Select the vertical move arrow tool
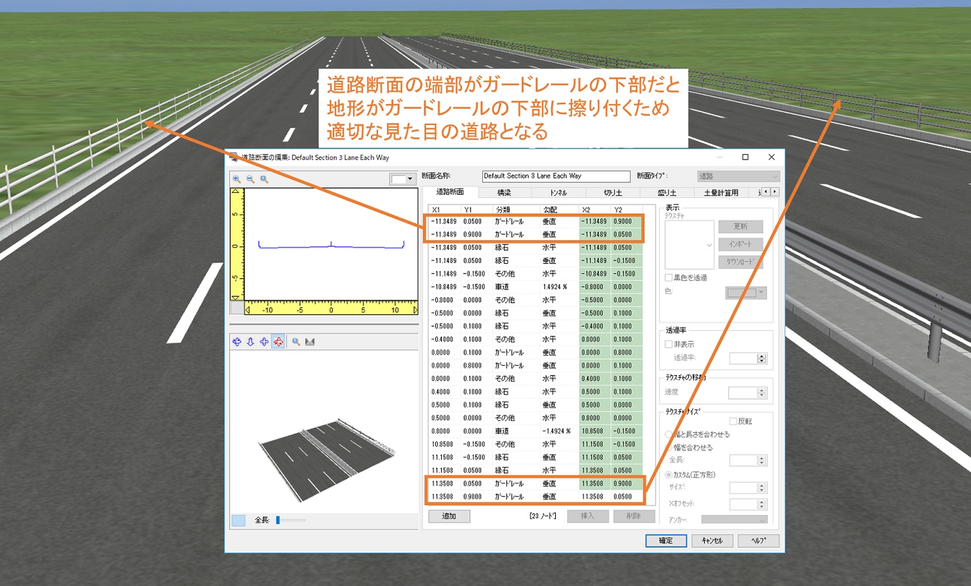 (250, 342)
